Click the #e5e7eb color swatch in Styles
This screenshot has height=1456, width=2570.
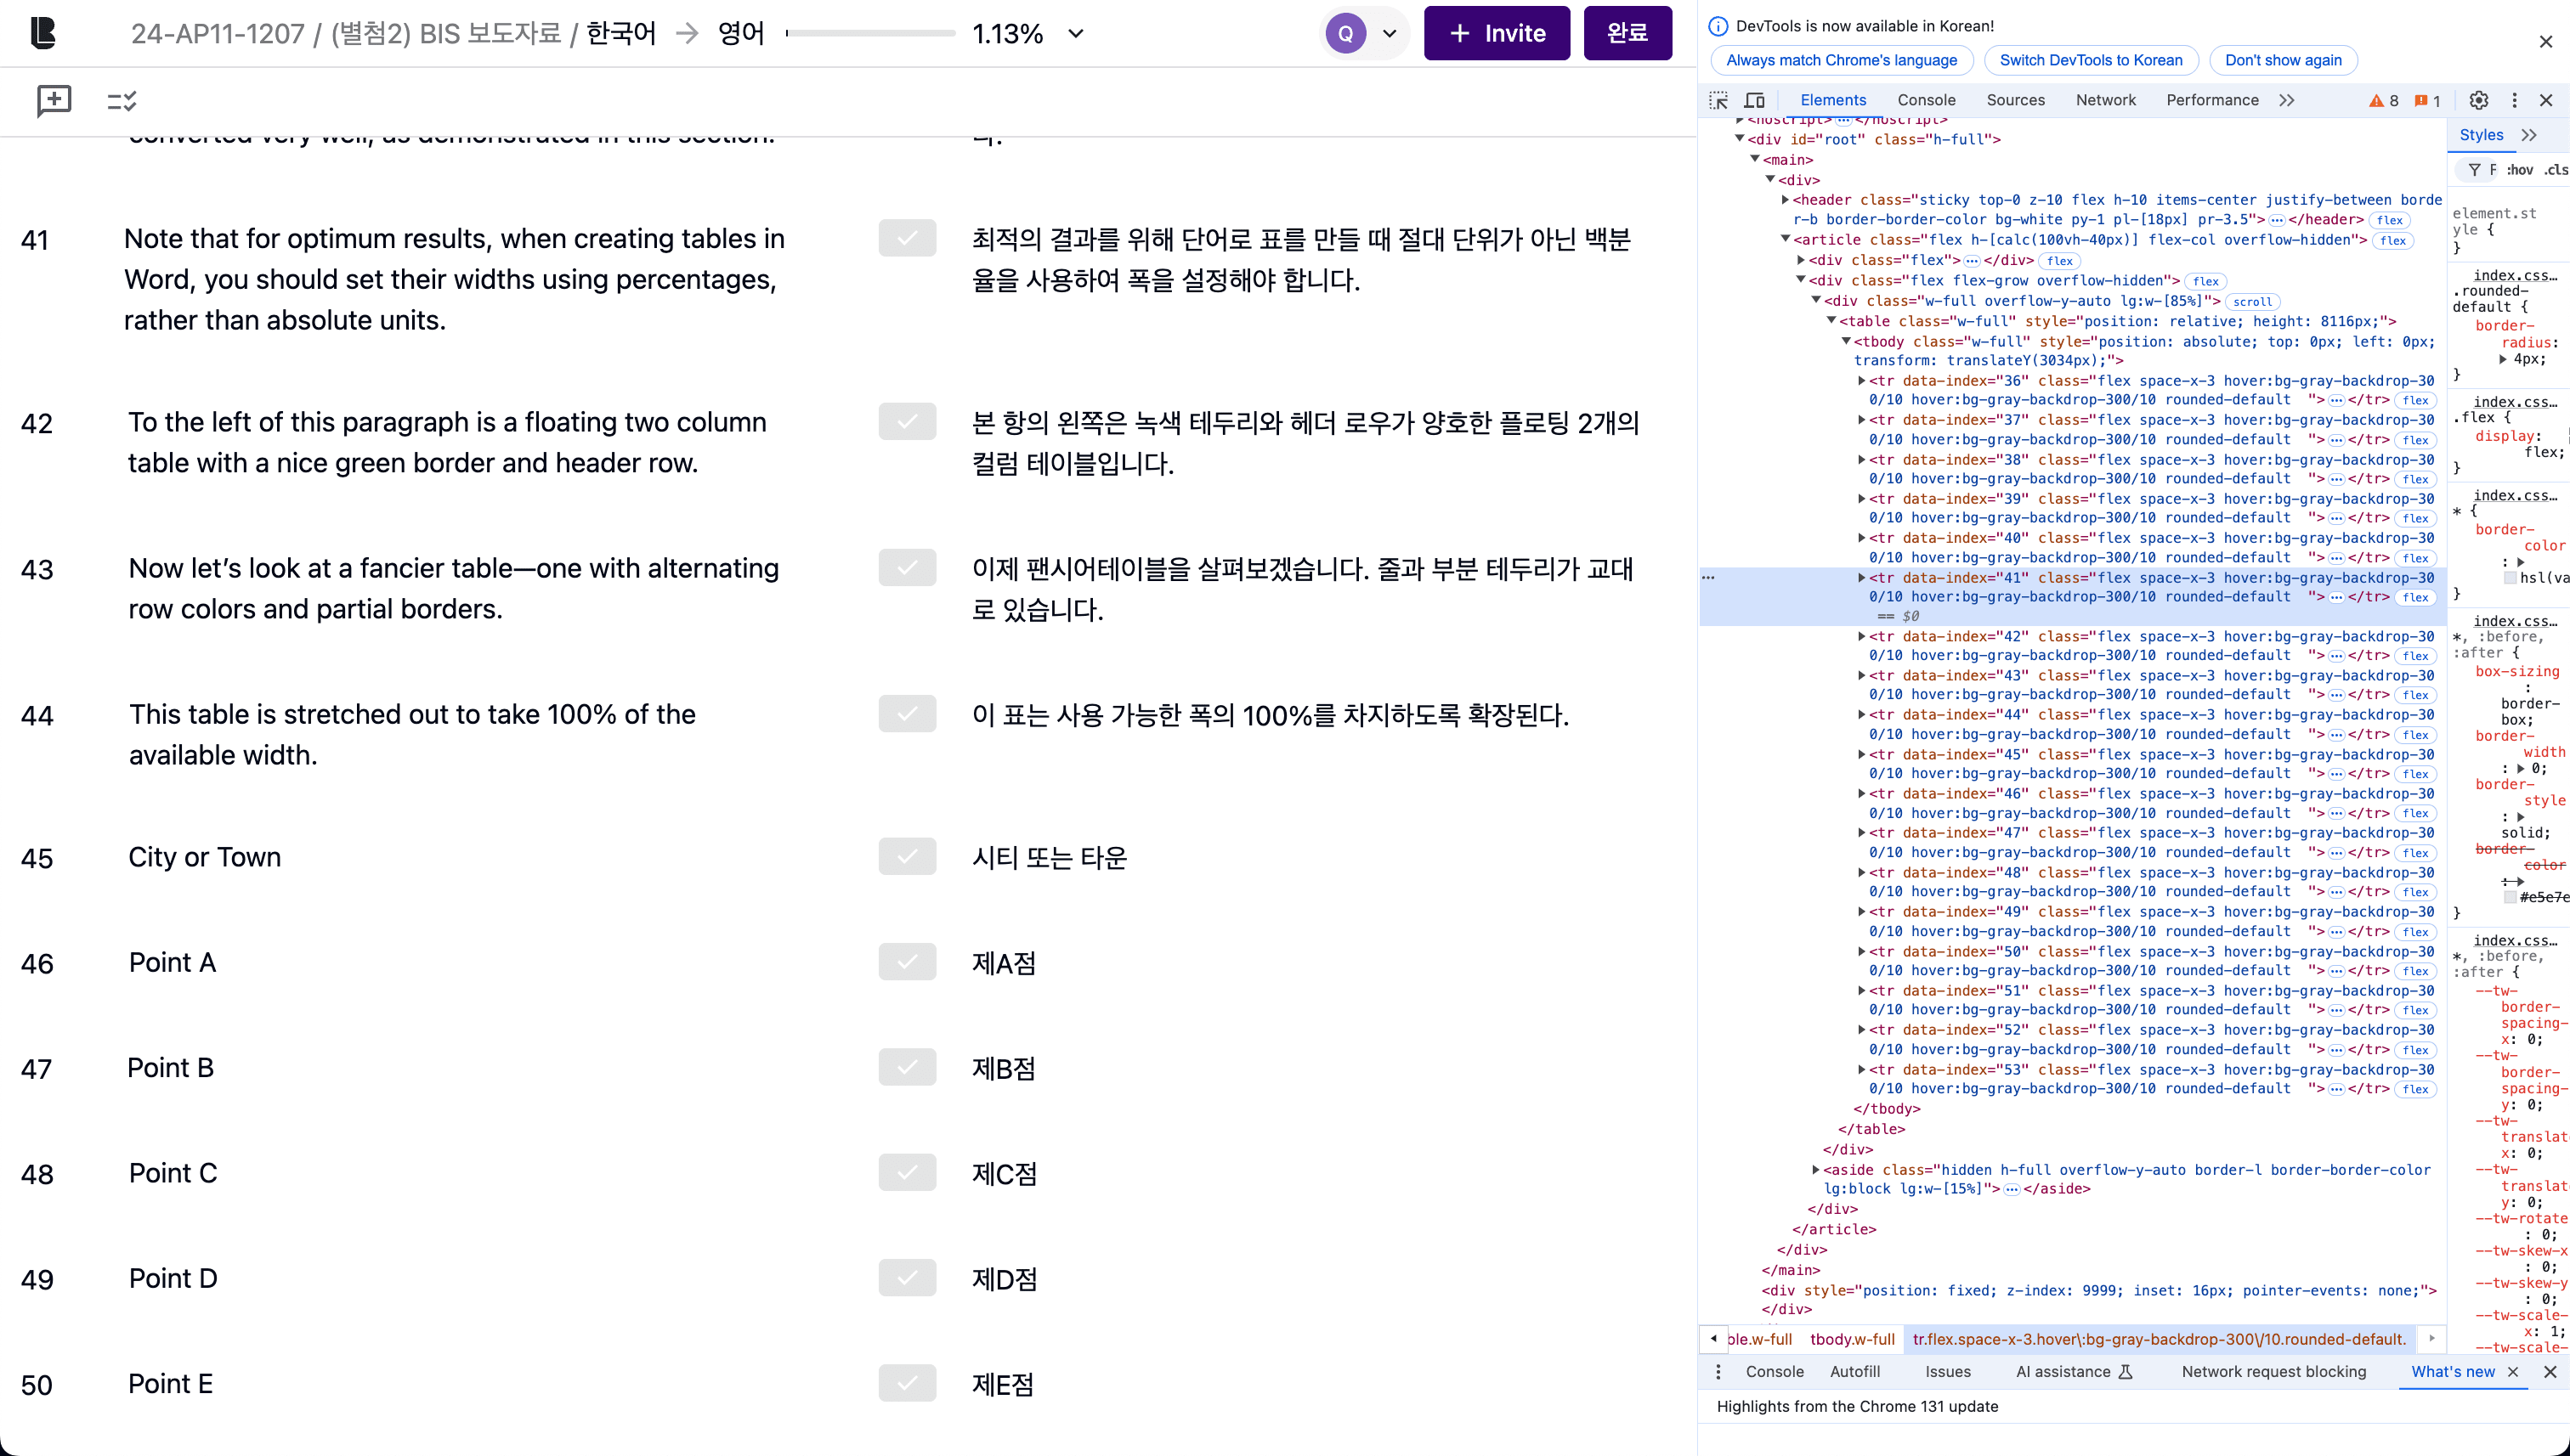pos(2510,897)
